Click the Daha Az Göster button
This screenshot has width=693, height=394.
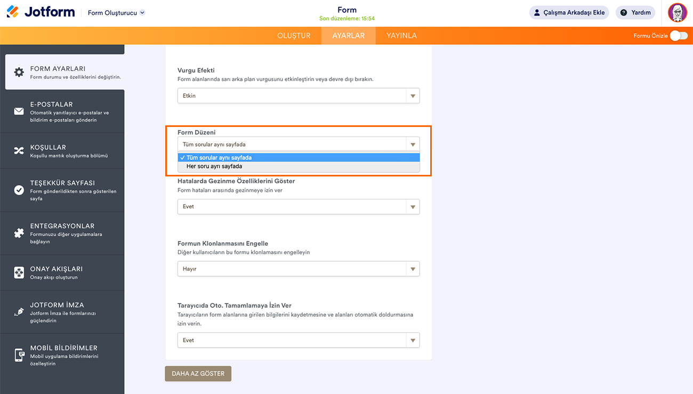click(x=198, y=374)
